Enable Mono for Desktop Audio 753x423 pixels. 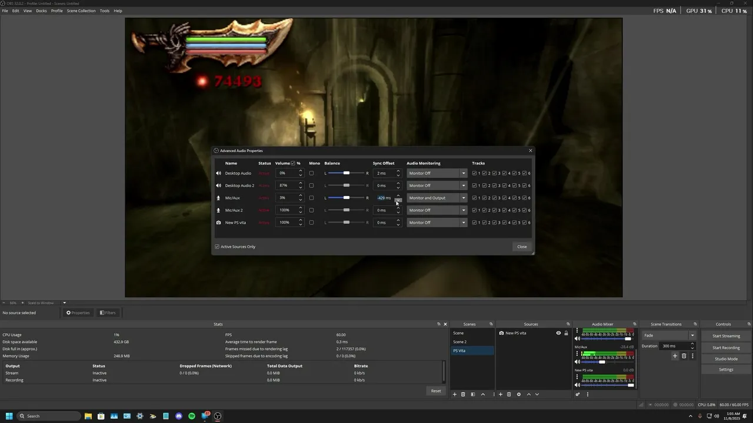coord(311,173)
